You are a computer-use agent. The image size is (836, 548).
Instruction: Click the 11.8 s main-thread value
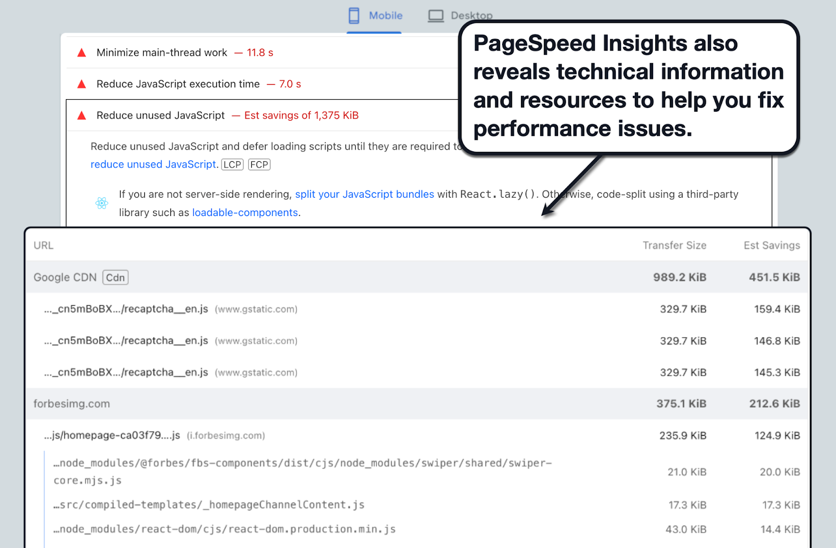[260, 53]
